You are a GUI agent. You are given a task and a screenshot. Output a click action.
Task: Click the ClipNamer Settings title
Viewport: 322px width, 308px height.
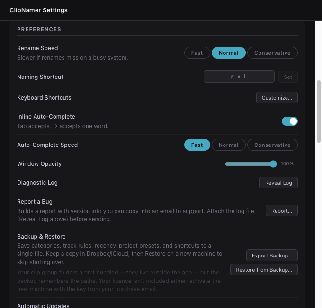point(38,10)
